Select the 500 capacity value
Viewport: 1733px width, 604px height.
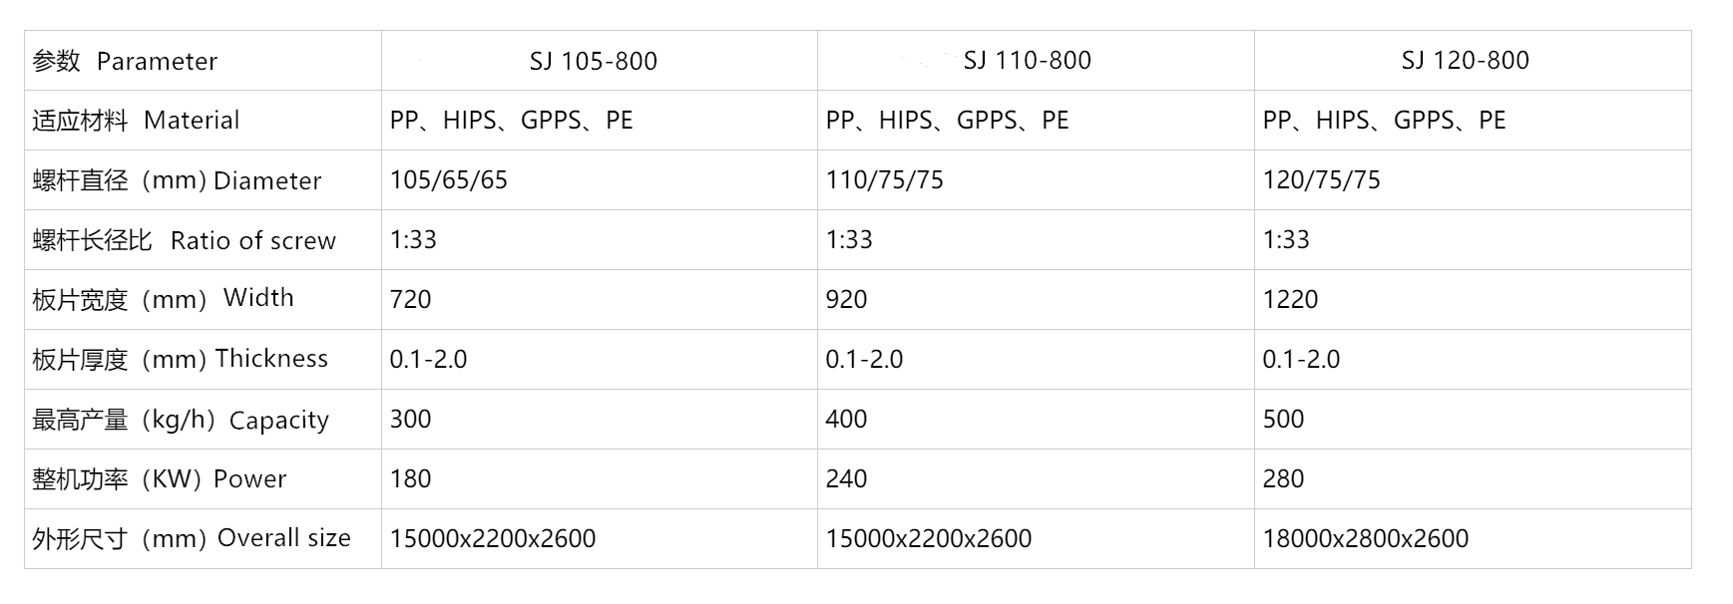click(x=1283, y=420)
